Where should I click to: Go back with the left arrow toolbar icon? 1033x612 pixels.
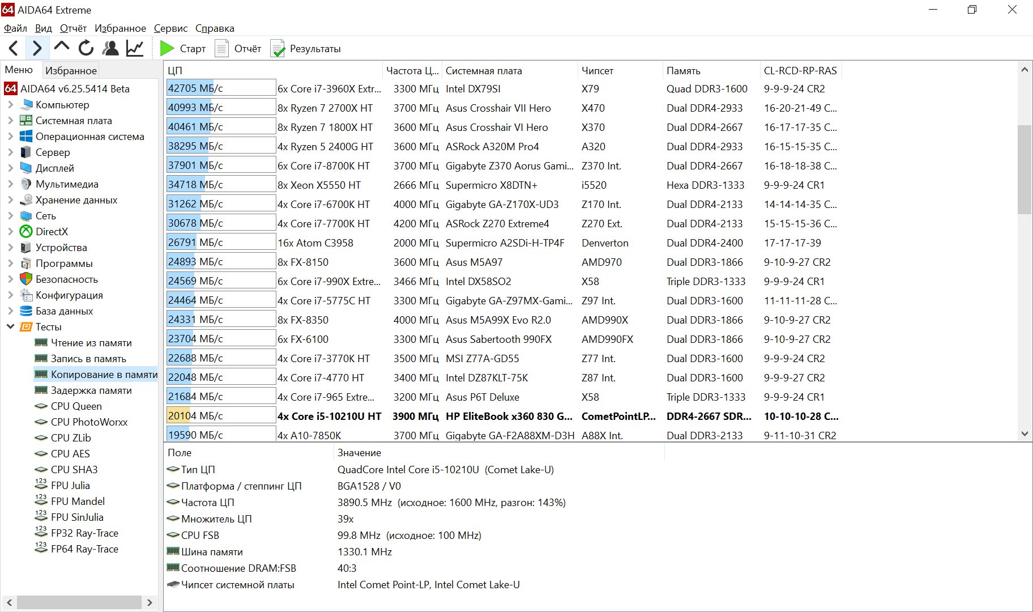pyautogui.click(x=14, y=49)
